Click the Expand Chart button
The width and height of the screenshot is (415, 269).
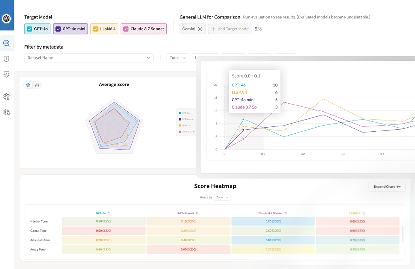[x=386, y=187]
